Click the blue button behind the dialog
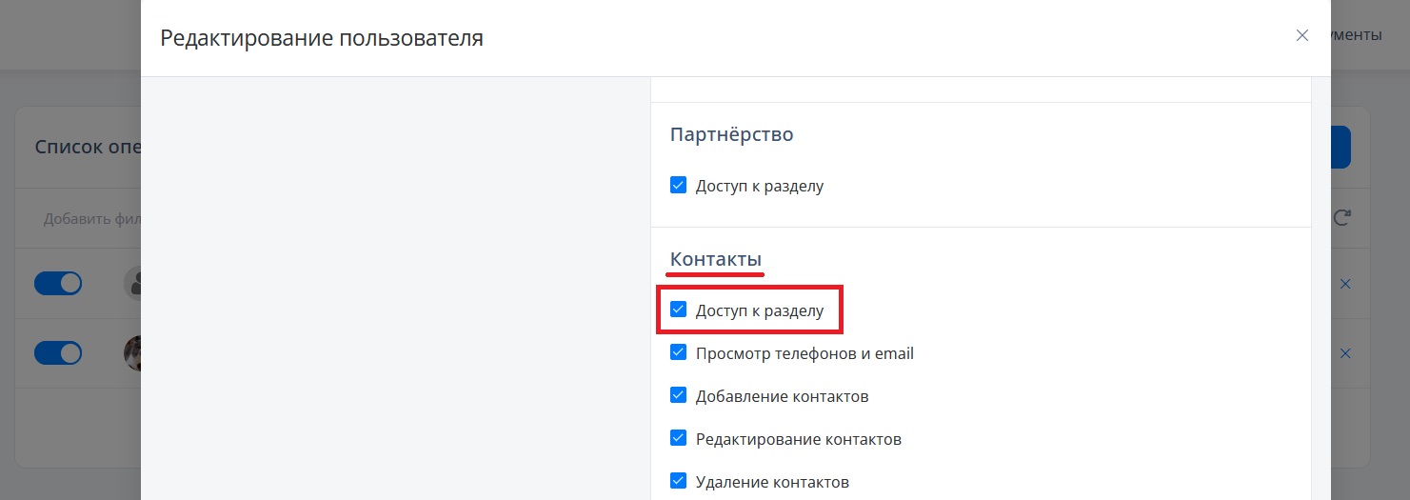The image size is (1410, 500). [x=1340, y=147]
